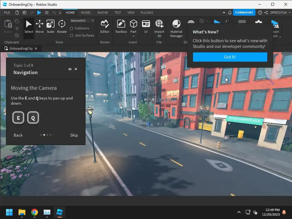
Task: Activate the Scale tool
Action: (50, 27)
